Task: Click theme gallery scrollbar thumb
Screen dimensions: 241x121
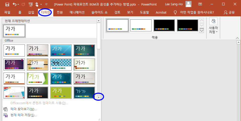Action: coord(99,36)
